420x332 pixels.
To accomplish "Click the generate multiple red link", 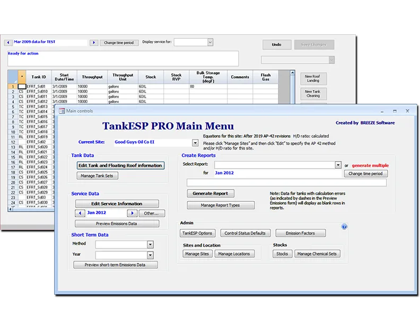I will [370, 165].
